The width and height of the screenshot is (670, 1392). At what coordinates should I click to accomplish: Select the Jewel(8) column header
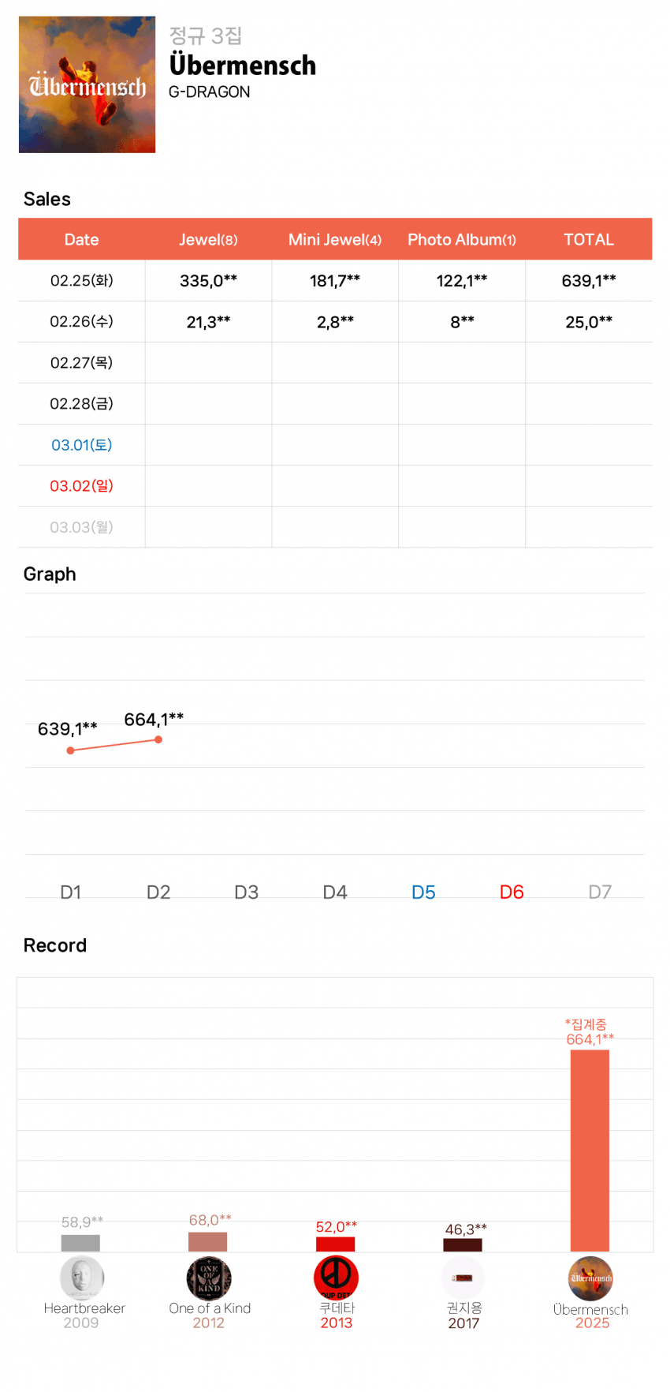coord(208,239)
